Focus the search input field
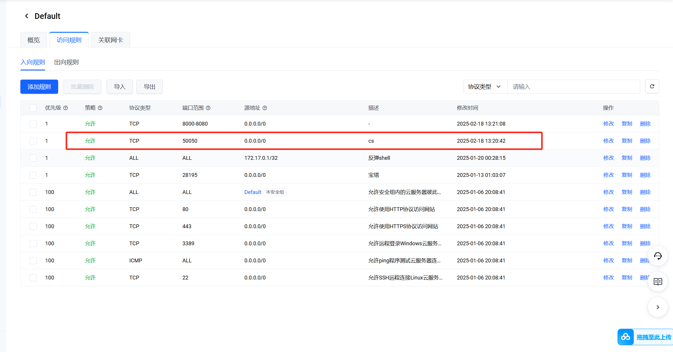This screenshot has width=673, height=352. coord(573,87)
